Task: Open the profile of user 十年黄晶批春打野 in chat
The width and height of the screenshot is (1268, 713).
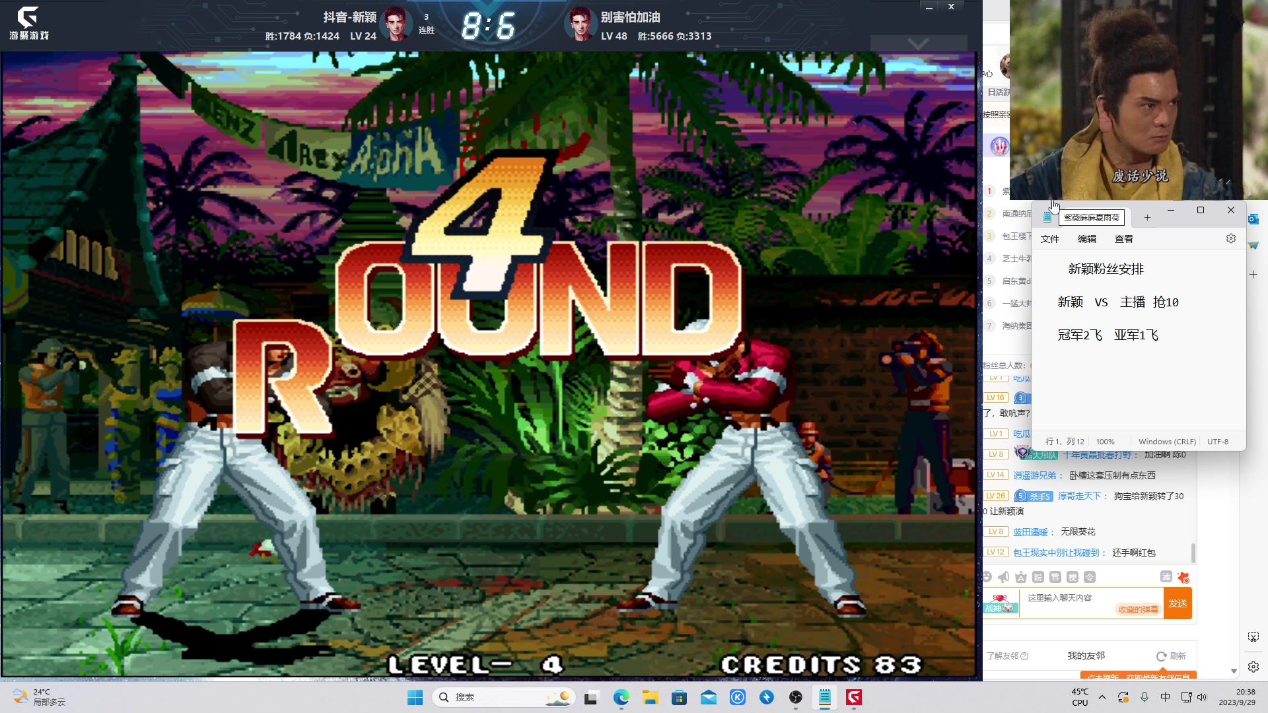Action: pyautogui.click(x=1097, y=455)
